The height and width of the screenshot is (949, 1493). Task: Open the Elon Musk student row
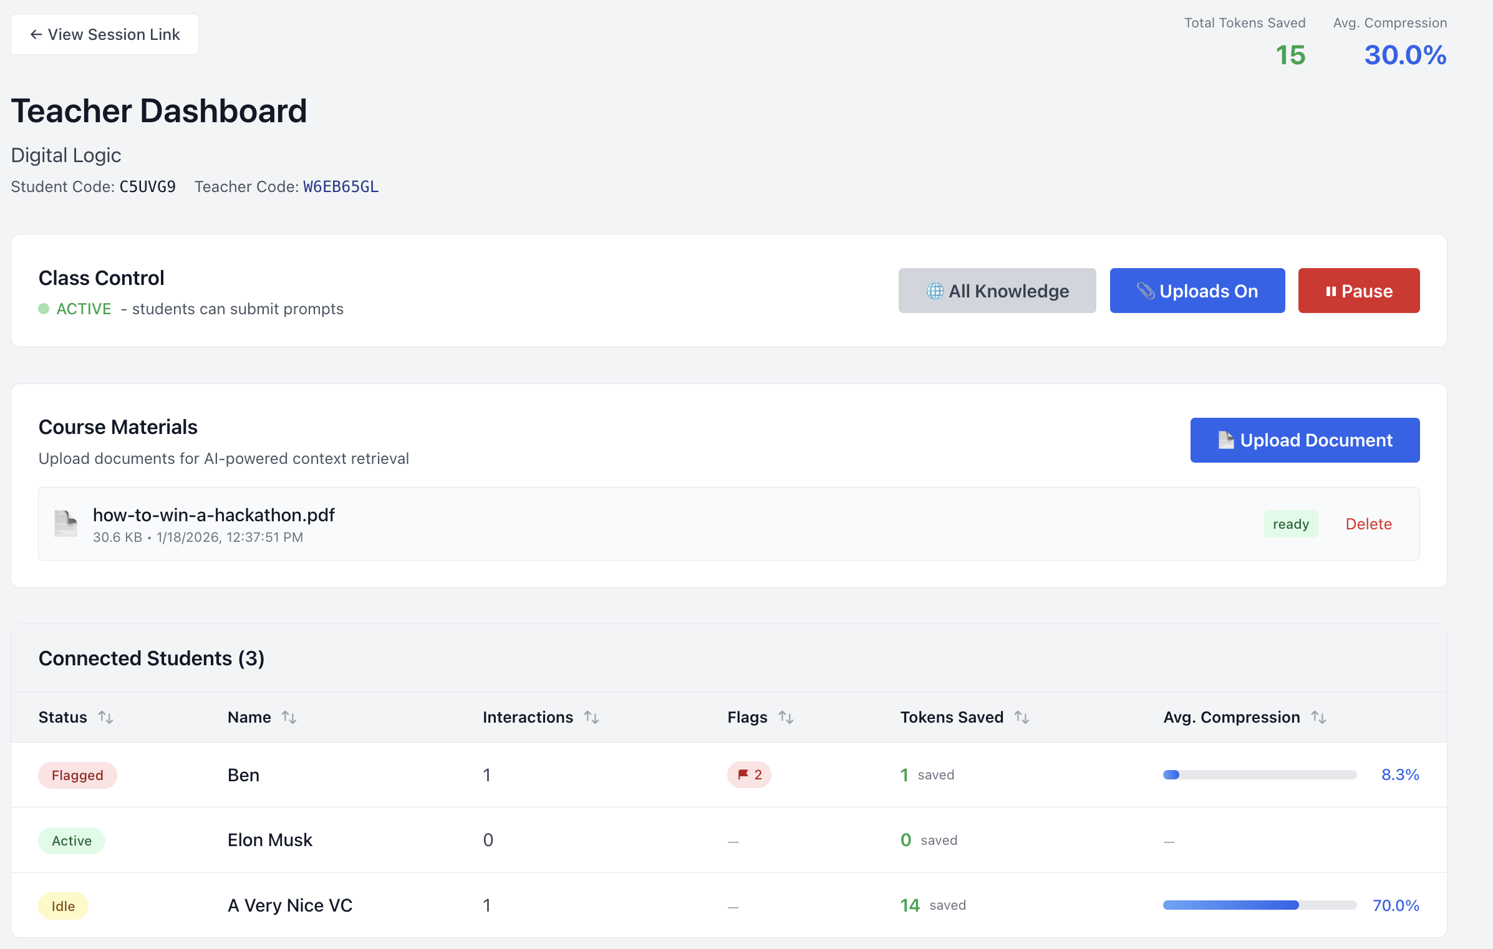270,840
